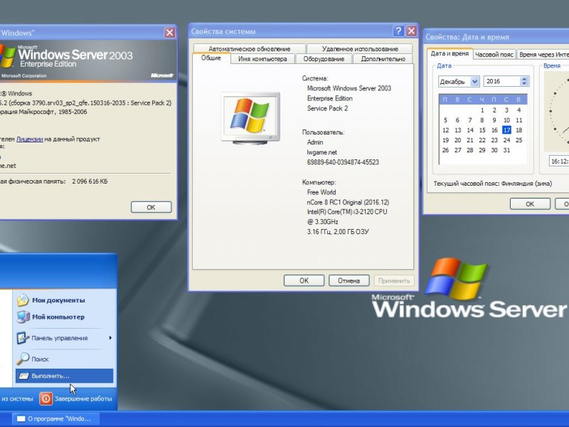Select day 1 in calendar

482,110
